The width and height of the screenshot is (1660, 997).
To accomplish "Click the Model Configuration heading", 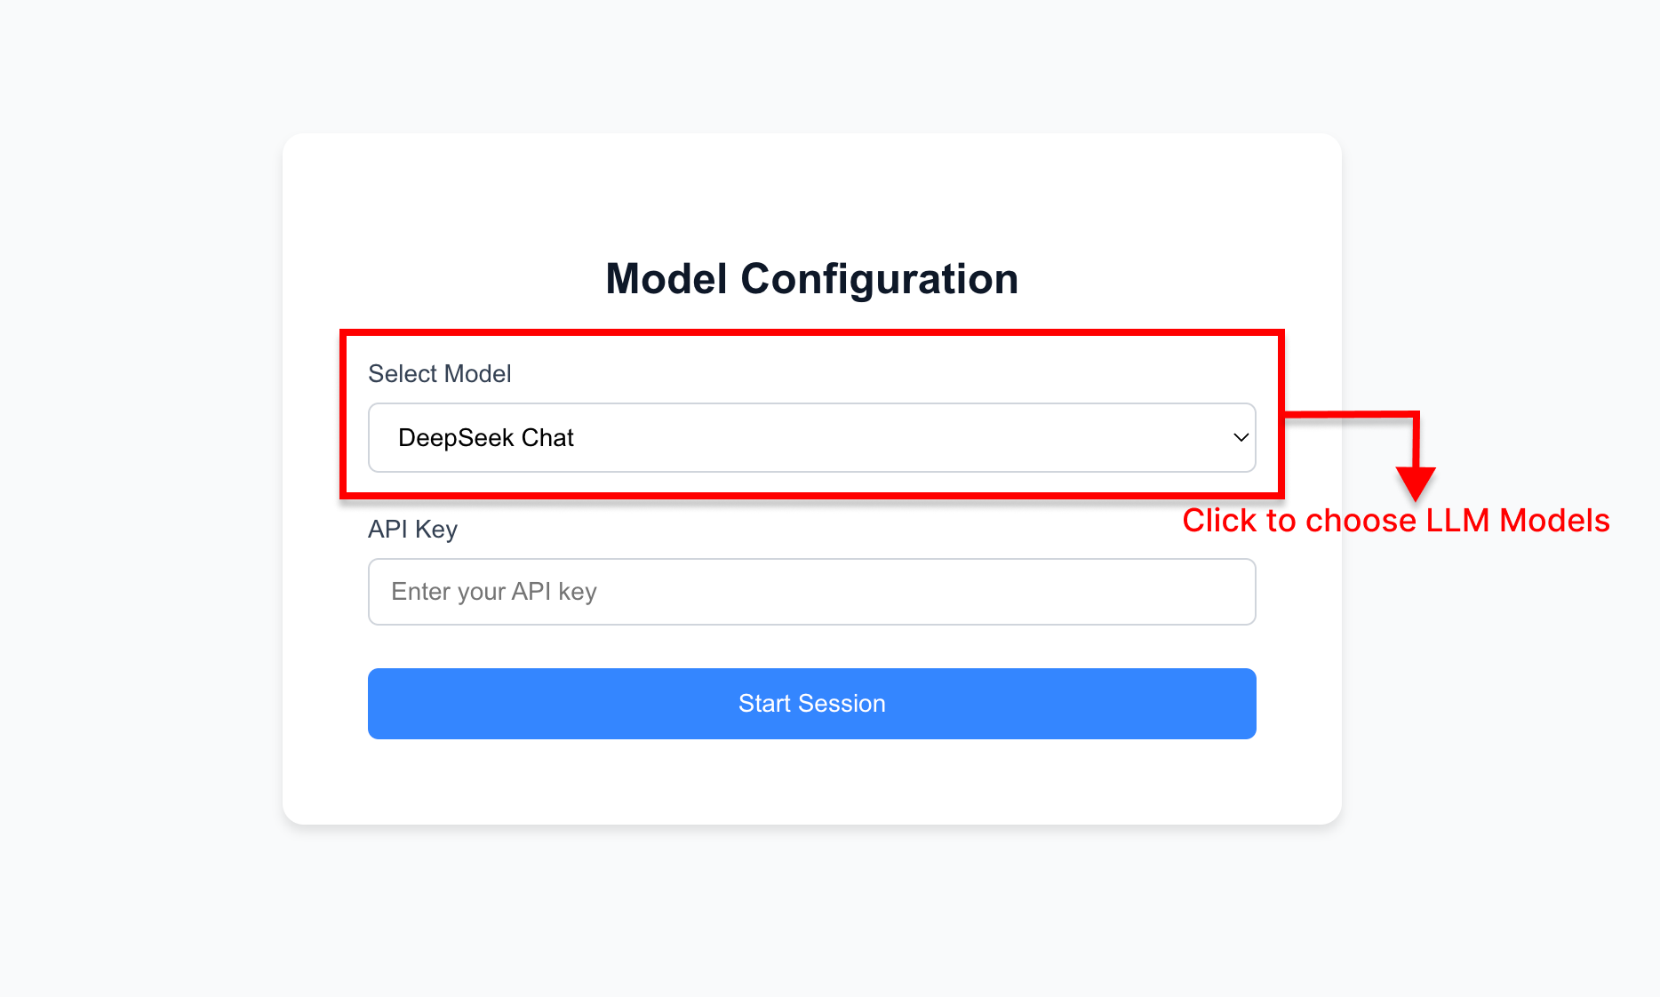I will pyautogui.click(x=810, y=279).
